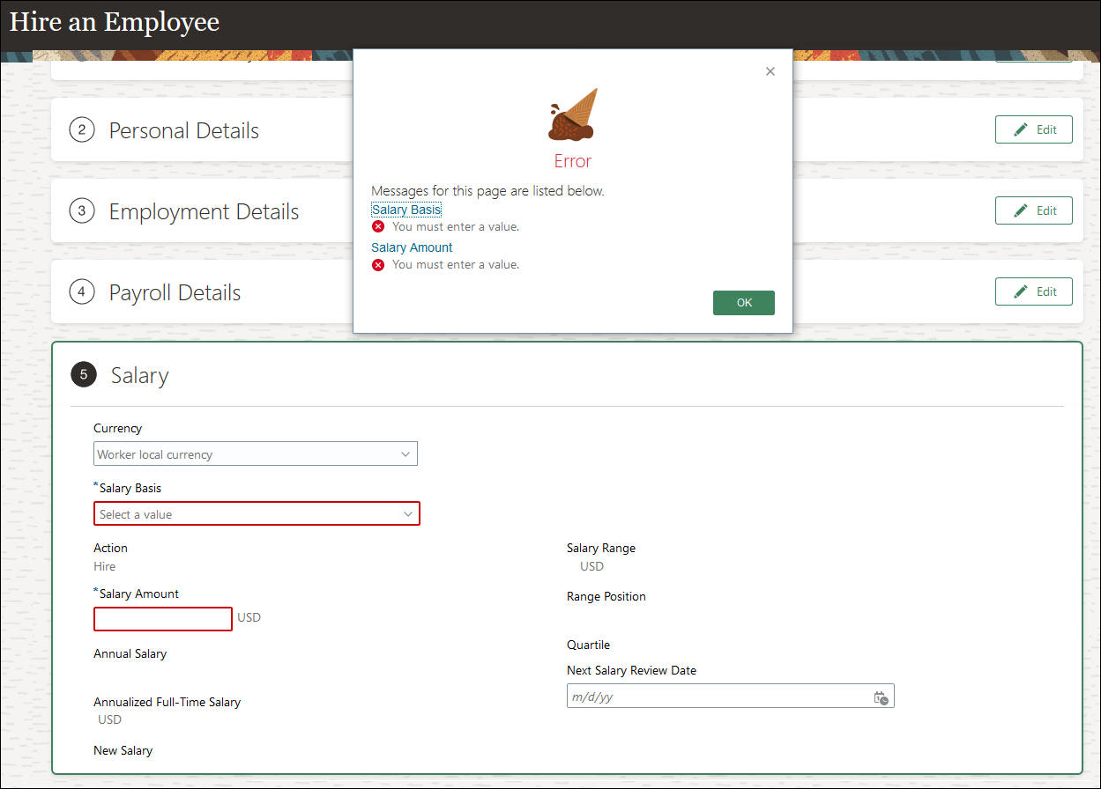Viewport: 1101px width, 789px height.
Task: Click the spilled ice cream error illustration
Action: tap(572, 114)
